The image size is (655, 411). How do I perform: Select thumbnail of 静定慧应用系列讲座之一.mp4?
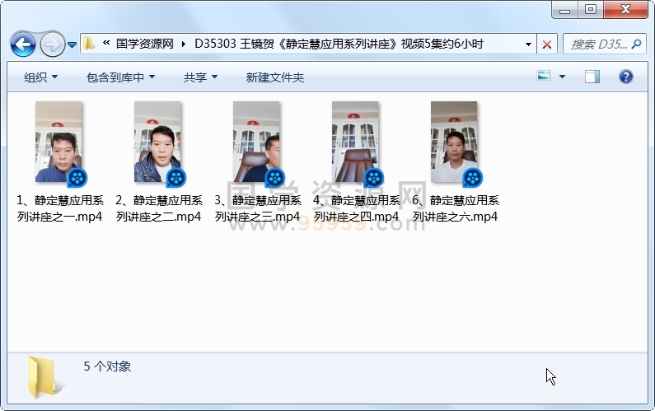[x=58, y=142]
